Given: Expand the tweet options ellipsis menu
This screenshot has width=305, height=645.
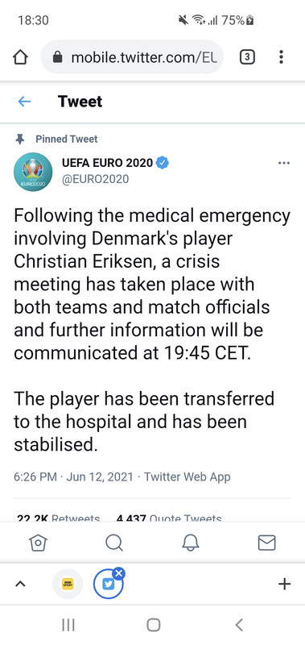Looking at the screenshot, I should (284, 164).
